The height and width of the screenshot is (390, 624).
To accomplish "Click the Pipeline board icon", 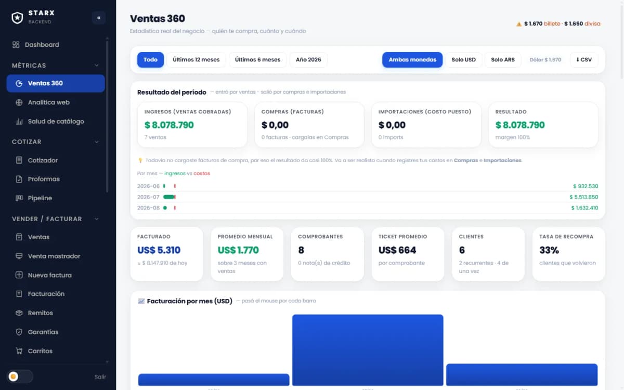I will click(x=19, y=198).
